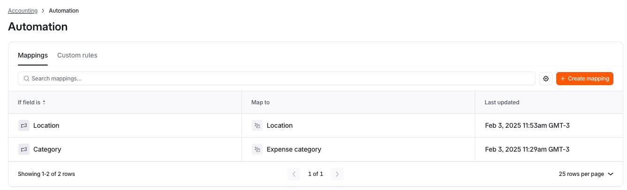Image resolution: width=627 pixels, height=190 pixels.
Task: Go to previous page arrow
Action: [x=294, y=174]
